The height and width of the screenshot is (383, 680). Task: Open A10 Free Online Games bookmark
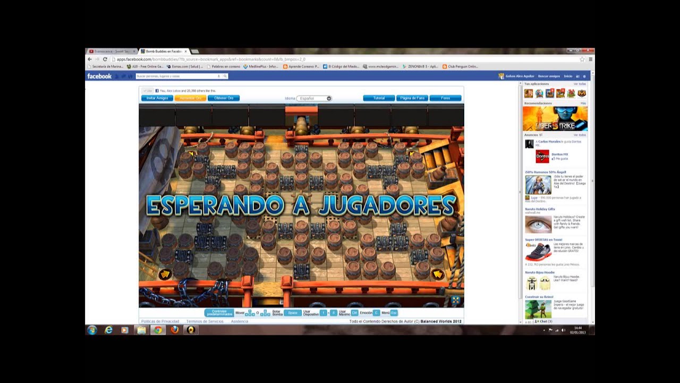click(x=146, y=66)
